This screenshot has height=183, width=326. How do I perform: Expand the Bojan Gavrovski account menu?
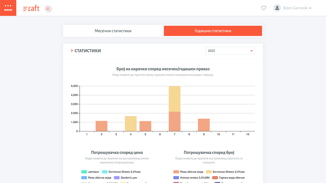[x=297, y=8]
